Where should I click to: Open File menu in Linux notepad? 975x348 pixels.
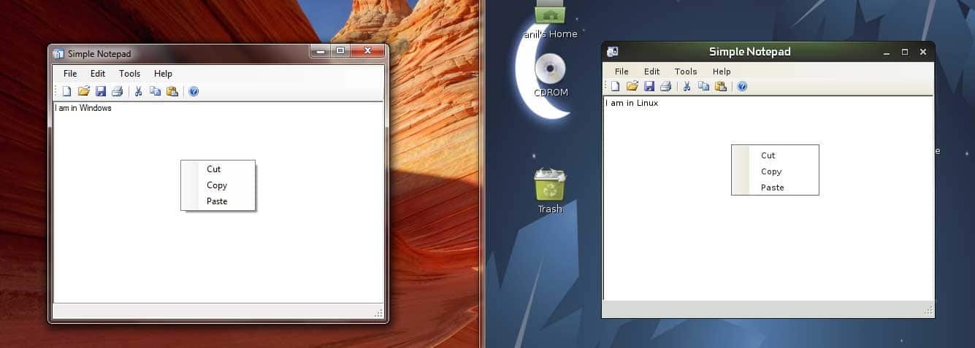click(622, 71)
